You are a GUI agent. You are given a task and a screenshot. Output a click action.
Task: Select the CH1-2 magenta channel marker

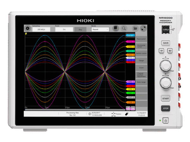[130, 42]
